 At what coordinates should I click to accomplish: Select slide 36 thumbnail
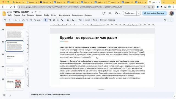tap(15, 59)
